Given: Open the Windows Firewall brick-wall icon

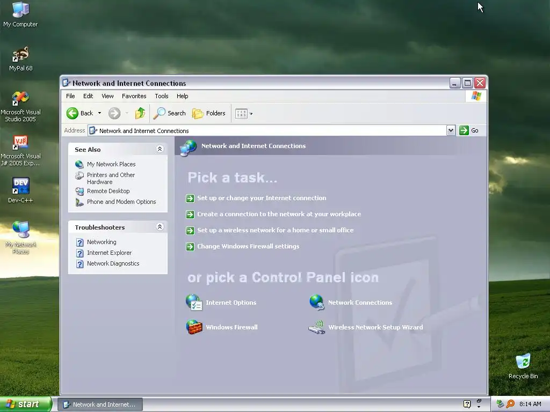Looking at the screenshot, I should tap(194, 327).
